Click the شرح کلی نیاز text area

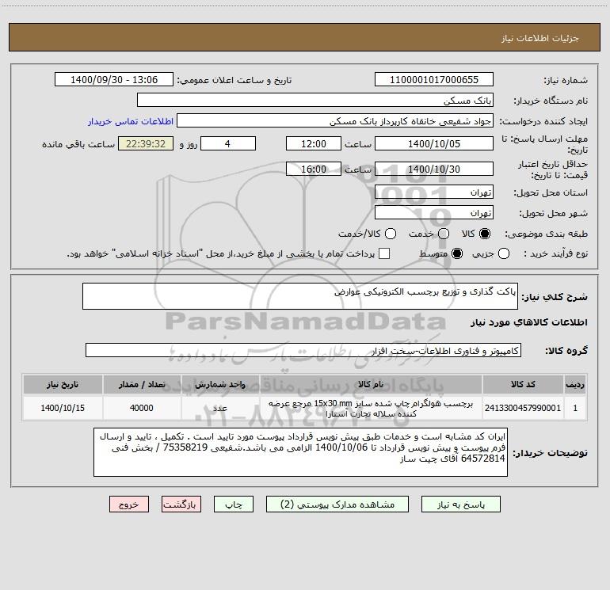[300, 296]
